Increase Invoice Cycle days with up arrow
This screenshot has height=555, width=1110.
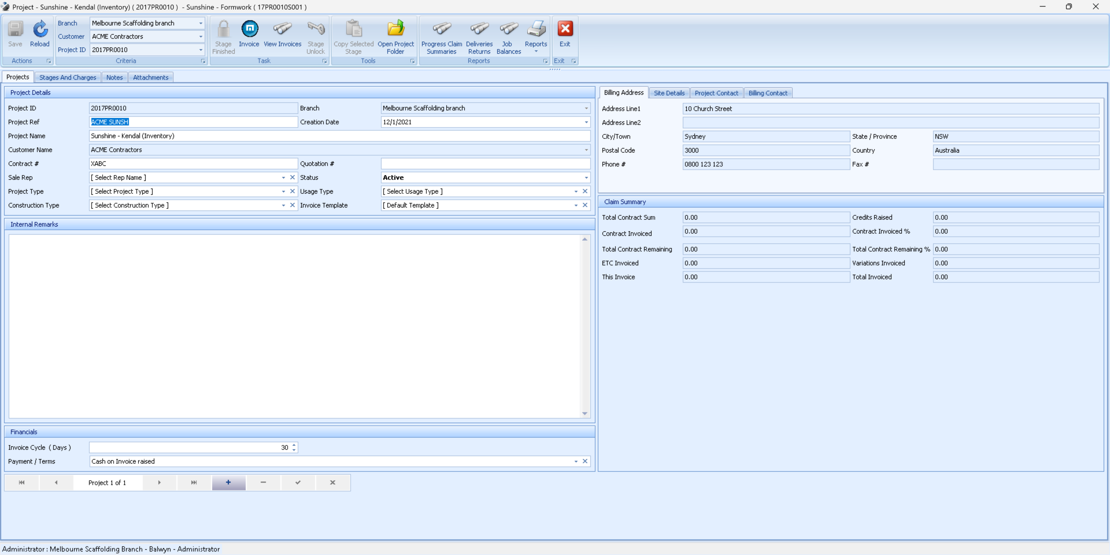(x=294, y=445)
